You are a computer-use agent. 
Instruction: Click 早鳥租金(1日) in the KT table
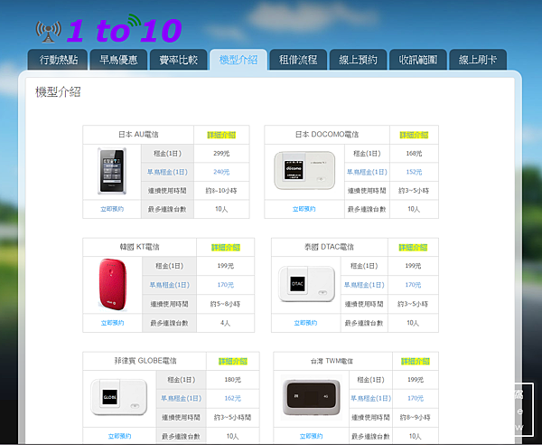coord(170,285)
